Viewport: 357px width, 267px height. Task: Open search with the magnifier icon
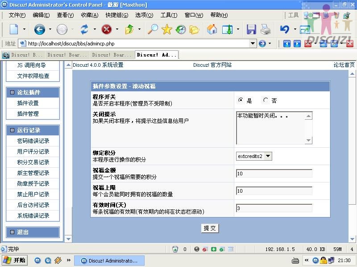[x=153, y=29]
